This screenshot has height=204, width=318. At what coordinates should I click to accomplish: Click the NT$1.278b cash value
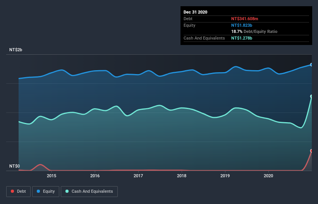(x=242, y=38)
